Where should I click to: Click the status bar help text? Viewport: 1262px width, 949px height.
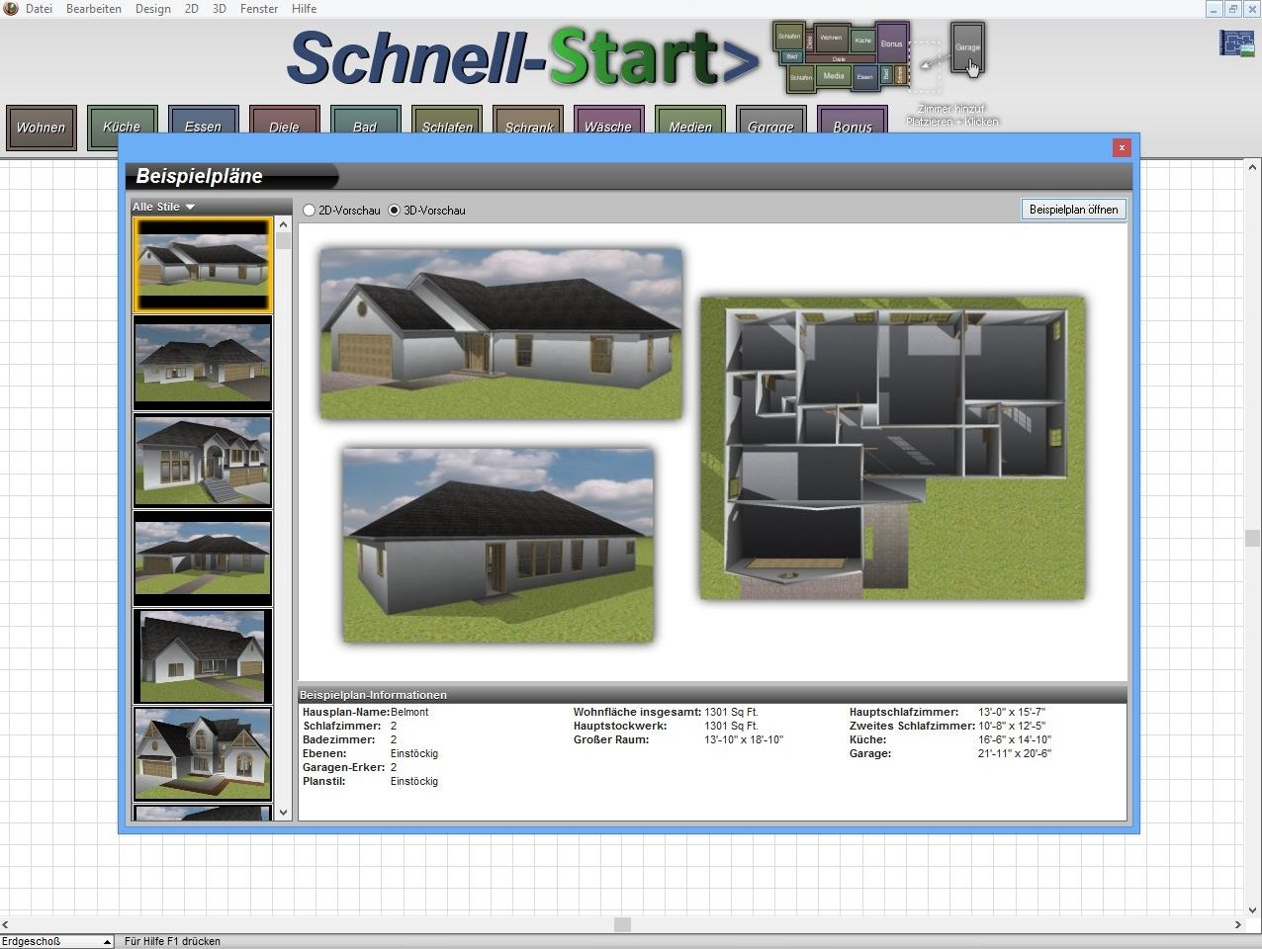[172, 941]
